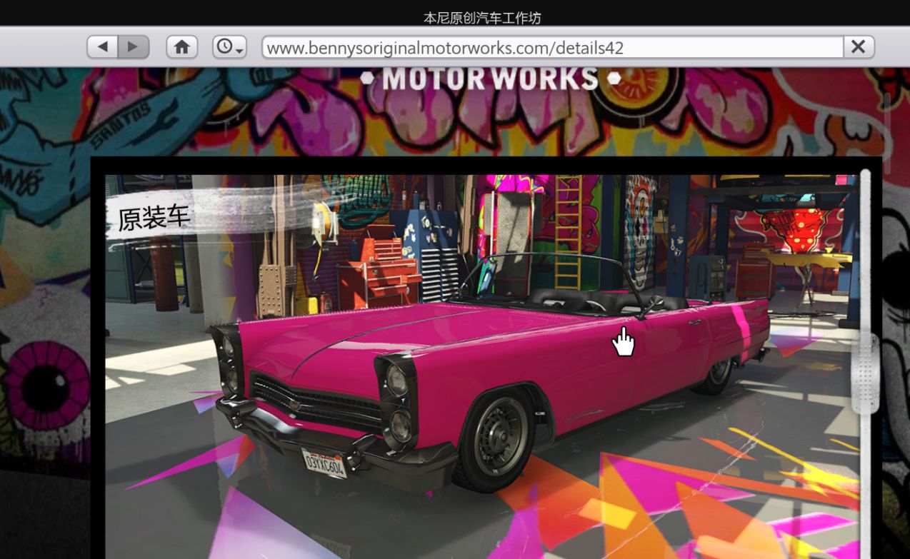
Task: Click the browser Home icon
Action: pyautogui.click(x=182, y=46)
